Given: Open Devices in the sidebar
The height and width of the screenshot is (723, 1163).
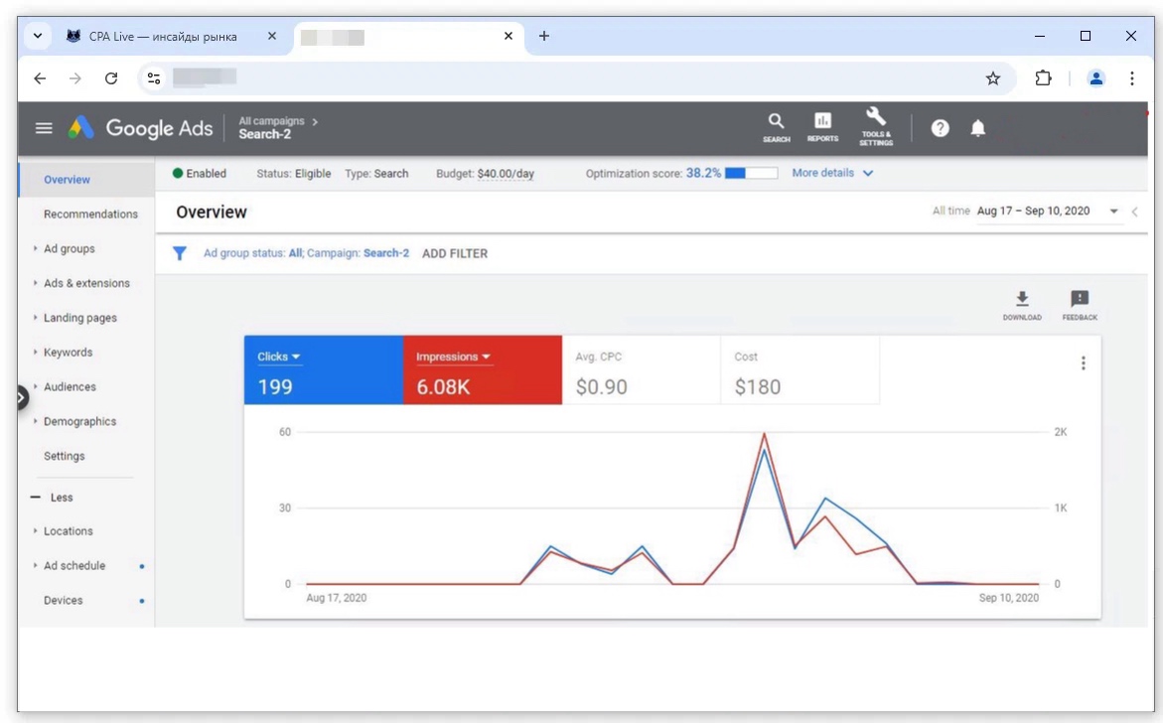Looking at the screenshot, I should click(63, 601).
